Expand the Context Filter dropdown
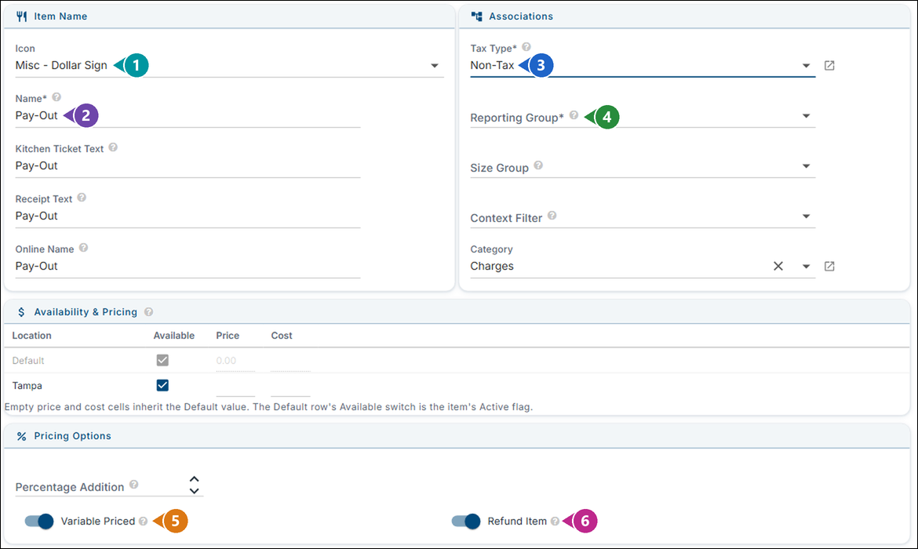The image size is (918, 549). (x=806, y=216)
